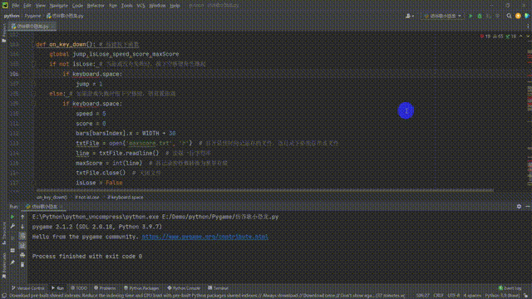Click 'Process finished with exit code 0'
532x299 pixels.
87,257
